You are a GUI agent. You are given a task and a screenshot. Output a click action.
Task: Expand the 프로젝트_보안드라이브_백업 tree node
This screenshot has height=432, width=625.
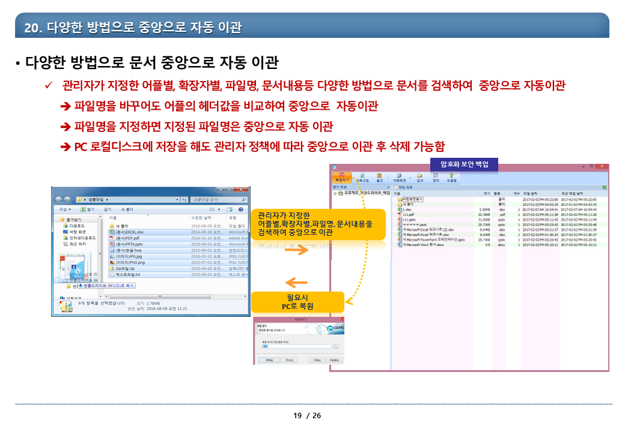[334, 193]
